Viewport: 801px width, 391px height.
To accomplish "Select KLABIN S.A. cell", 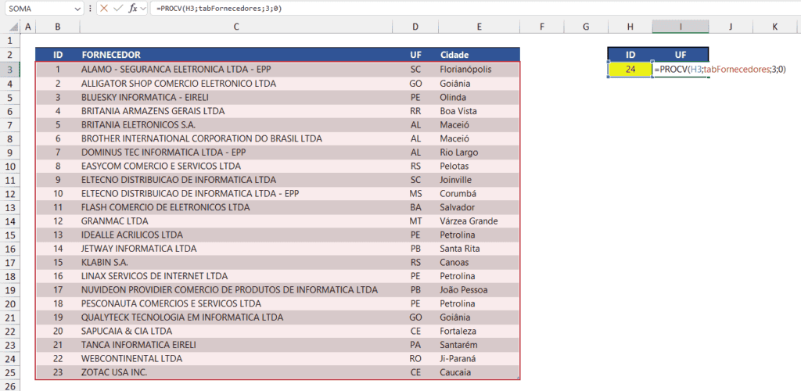I will pos(236,263).
